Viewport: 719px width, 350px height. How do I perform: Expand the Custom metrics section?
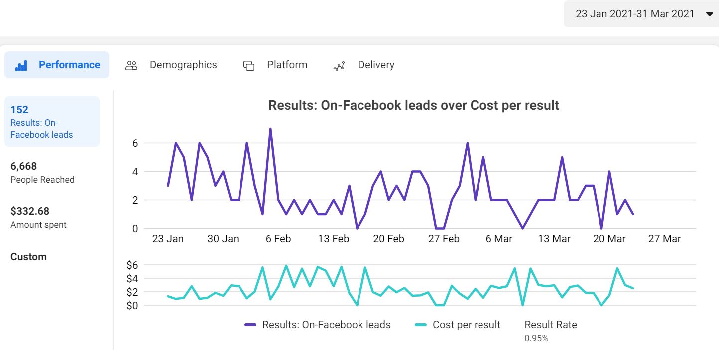tap(28, 257)
